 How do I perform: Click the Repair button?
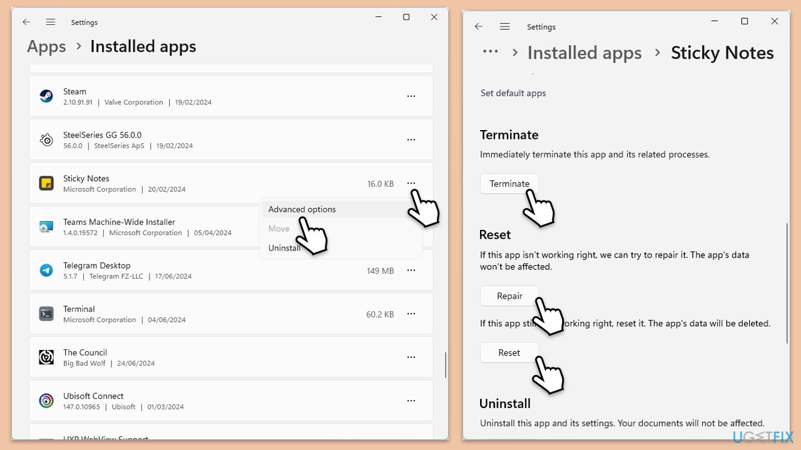(509, 296)
